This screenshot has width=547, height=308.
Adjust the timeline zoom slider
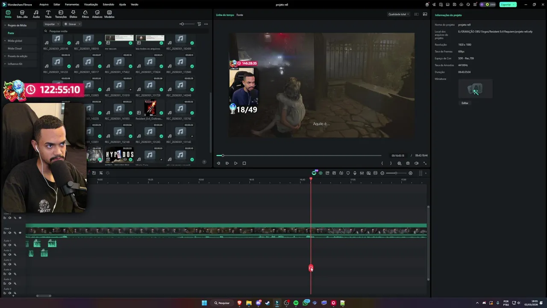tap(396, 173)
